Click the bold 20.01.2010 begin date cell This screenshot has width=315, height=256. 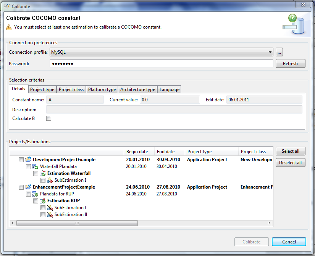[x=138, y=160]
